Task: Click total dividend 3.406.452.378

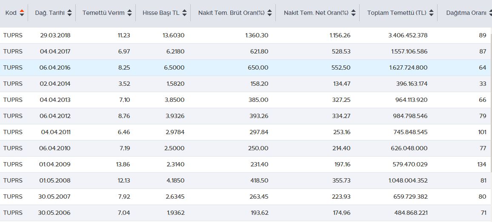Action: click(408, 35)
